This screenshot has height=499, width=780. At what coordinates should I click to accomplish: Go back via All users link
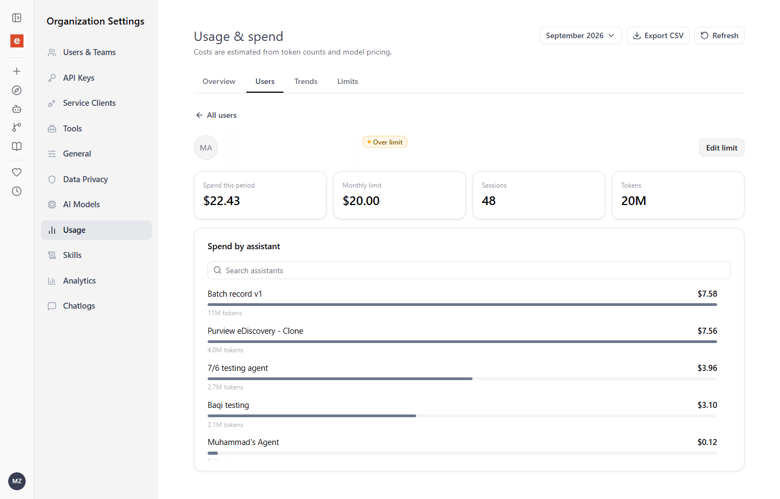click(x=216, y=115)
